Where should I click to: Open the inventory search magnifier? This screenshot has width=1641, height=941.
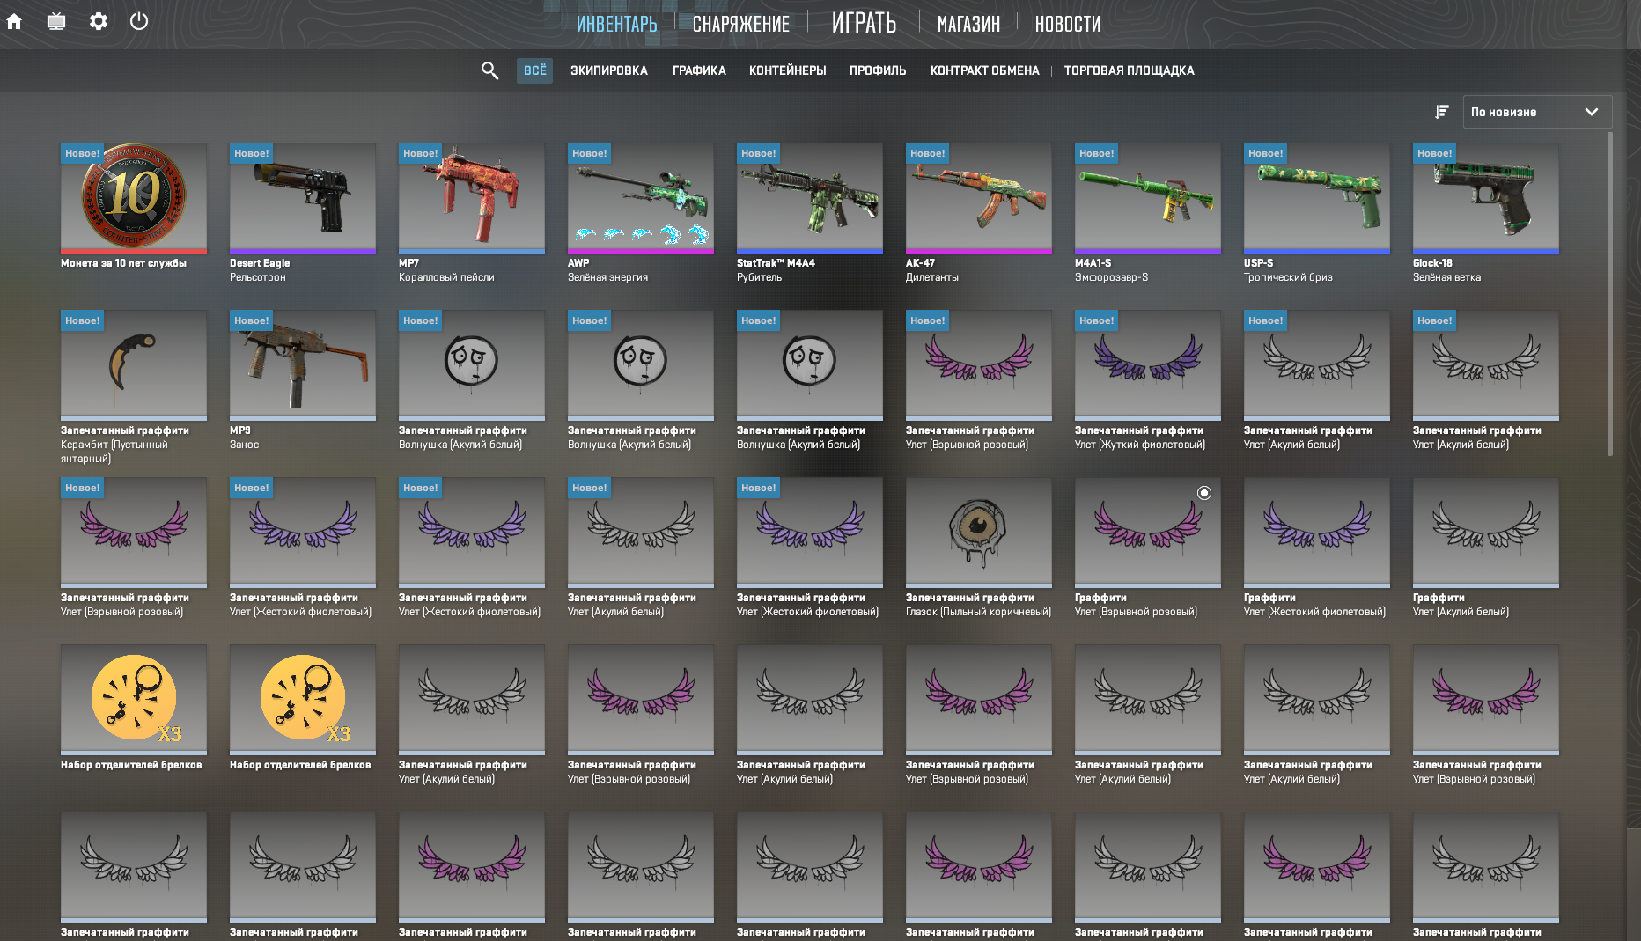point(489,70)
